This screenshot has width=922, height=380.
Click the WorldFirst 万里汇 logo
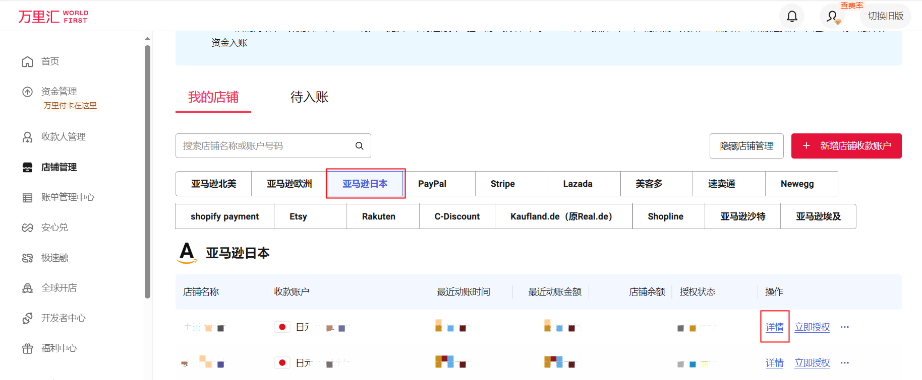(53, 17)
